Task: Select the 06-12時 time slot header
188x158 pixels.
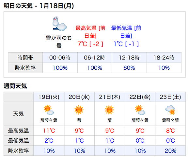Action: [95, 58]
